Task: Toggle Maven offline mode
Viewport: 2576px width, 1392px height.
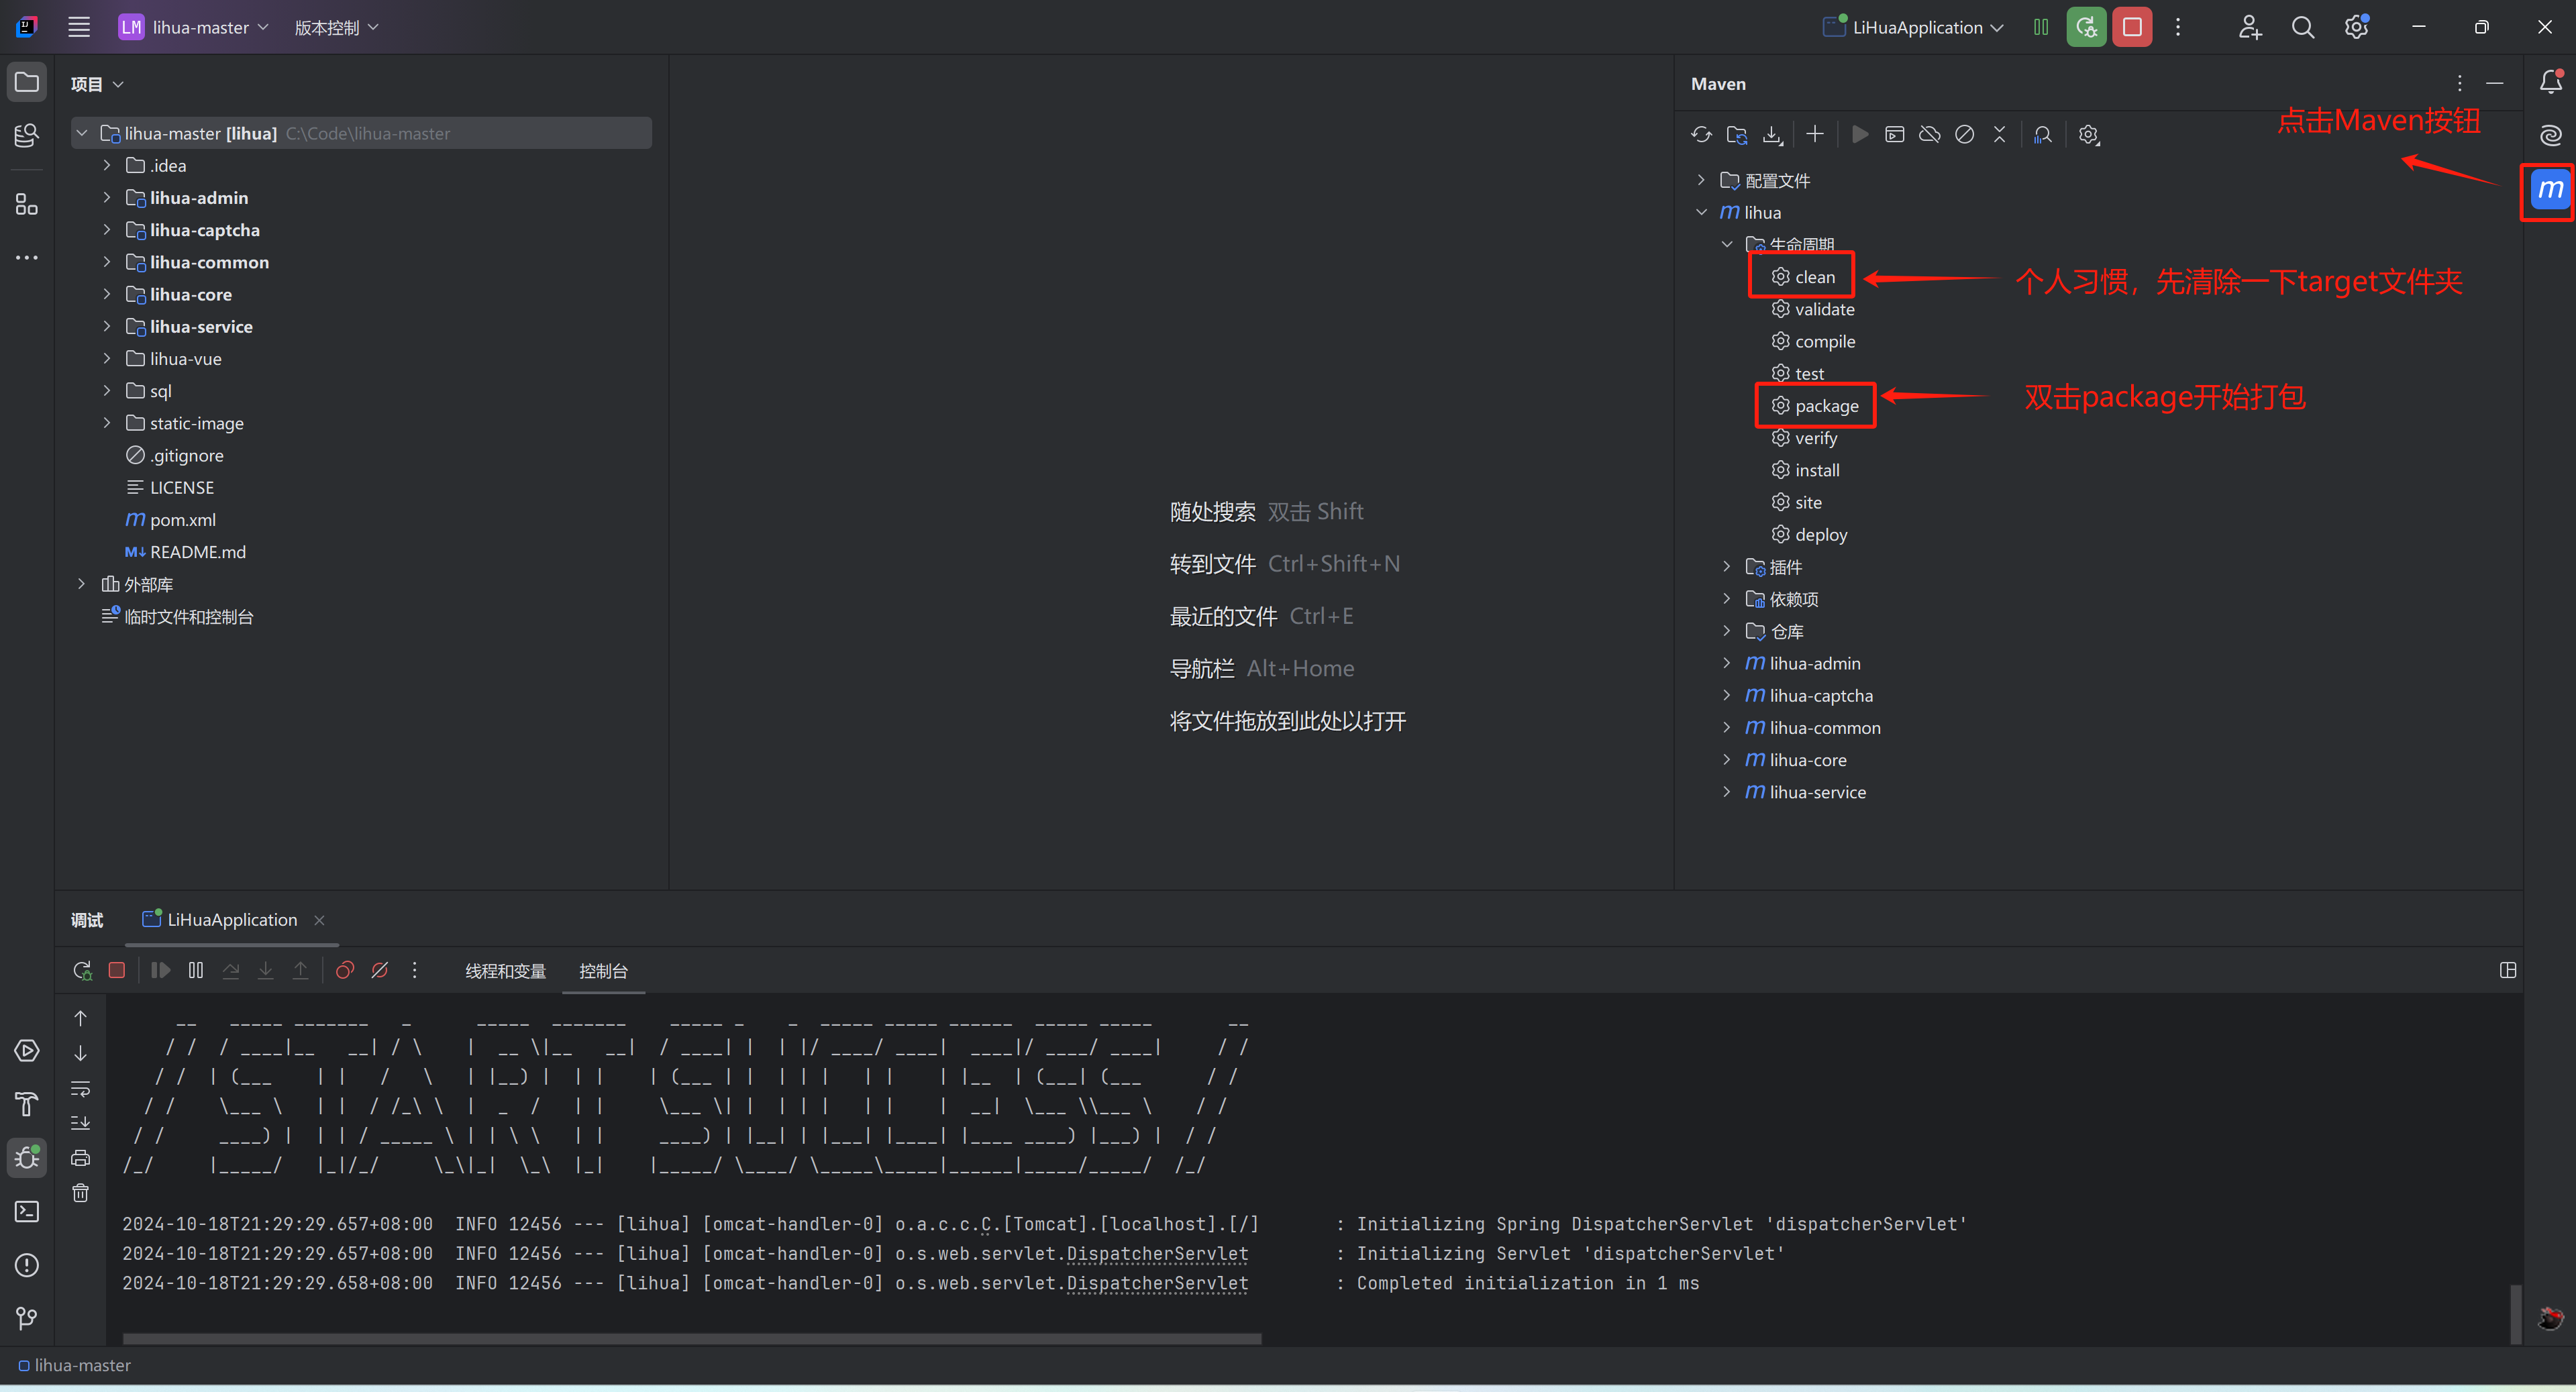Action: [1929, 134]
